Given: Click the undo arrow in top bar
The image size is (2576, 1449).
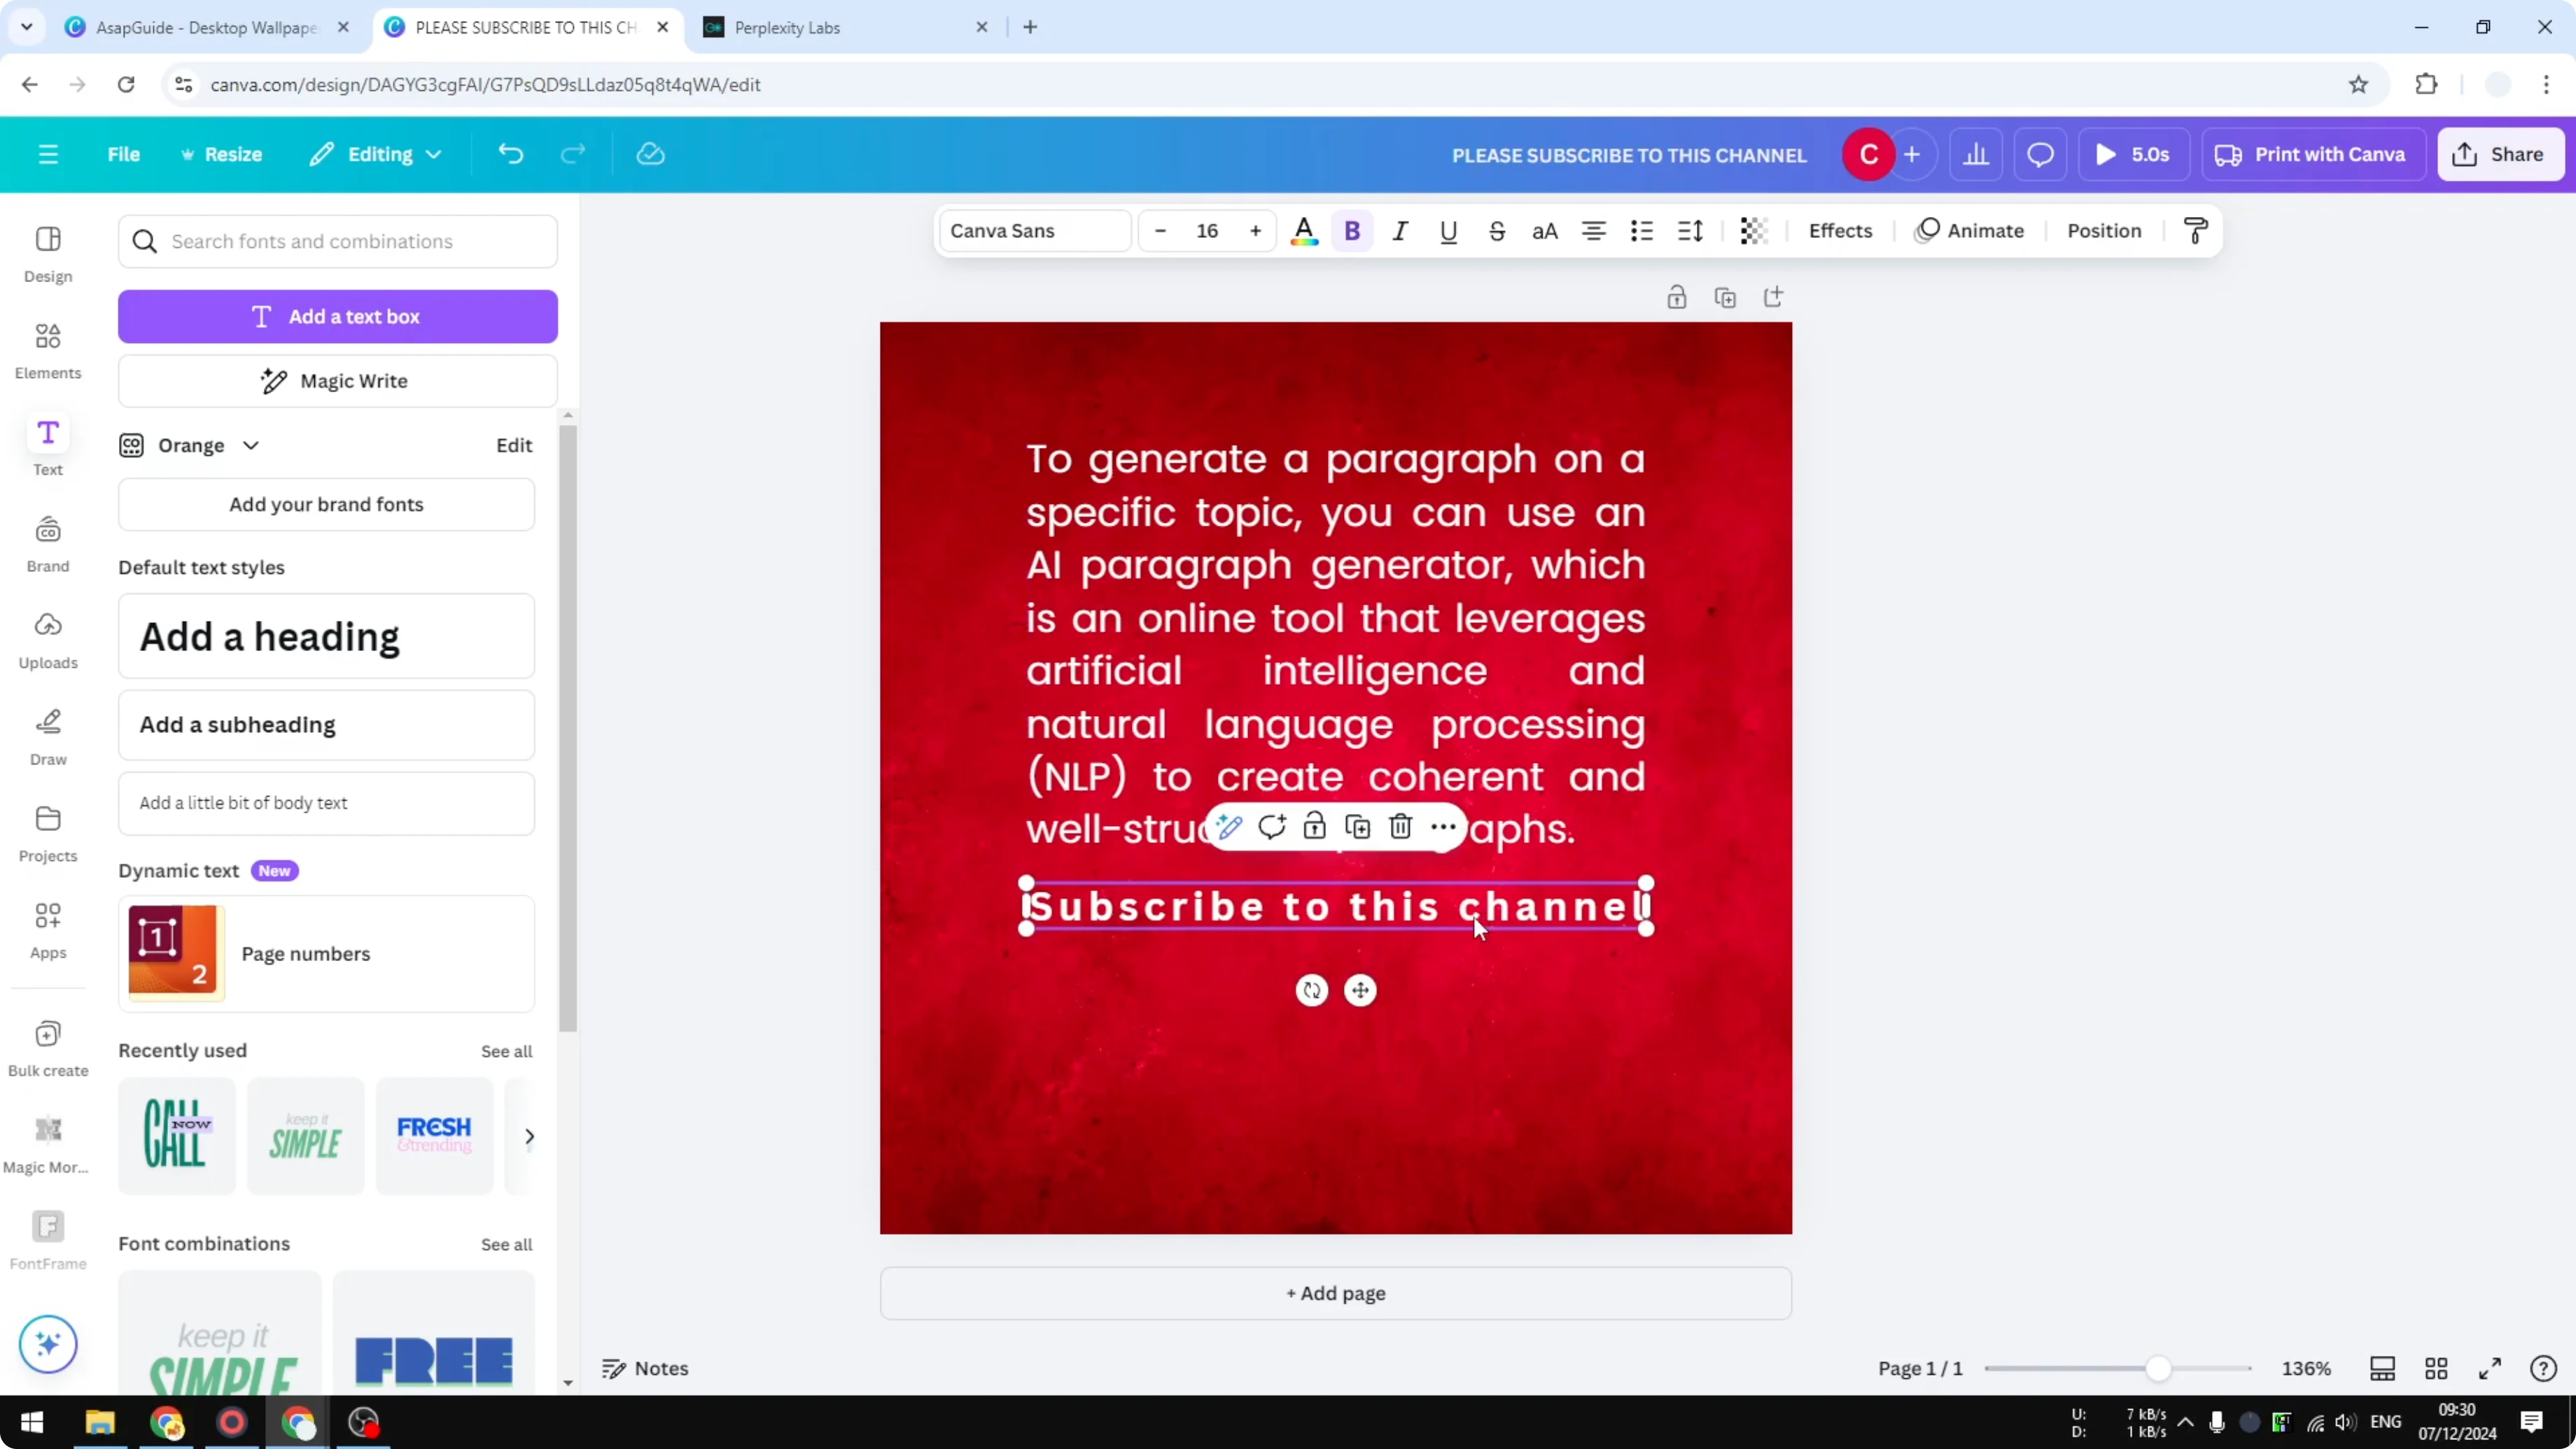Looking at the screenshot, I should [x=510, y=153].
